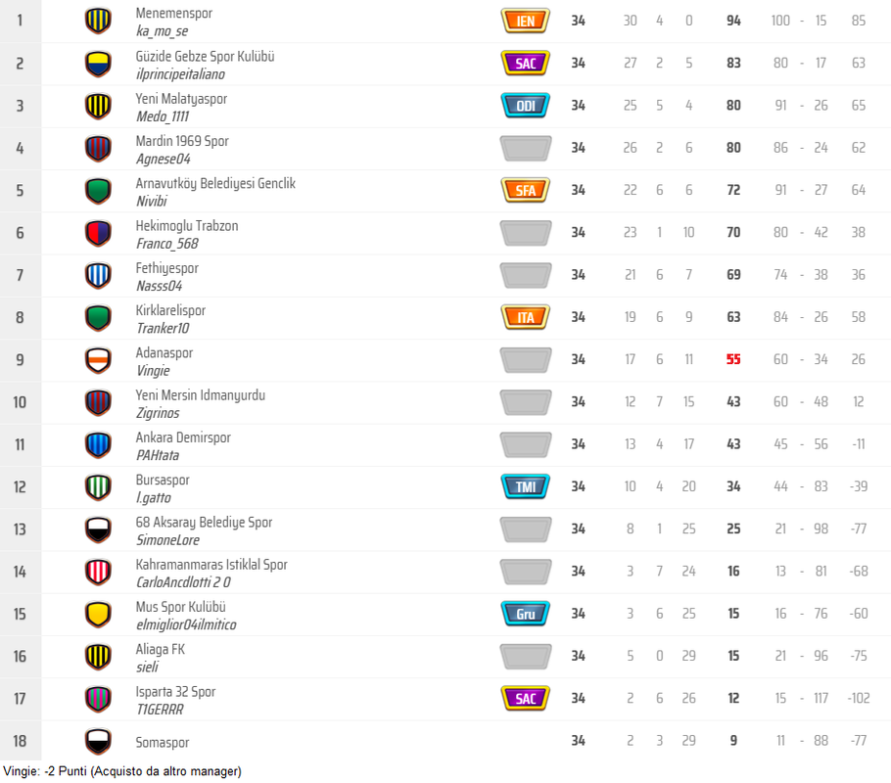Screen dimensions: 891x783
Task: Click Adanaspor's orange and white crest
Action: tap(98, 359)
